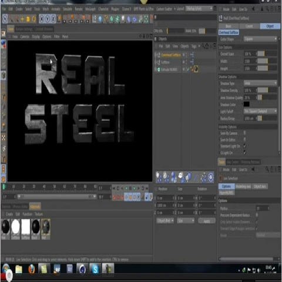Open the spline pen tool icon
The width and height of the screenshot is (282, 282).
tap(106, 19)
